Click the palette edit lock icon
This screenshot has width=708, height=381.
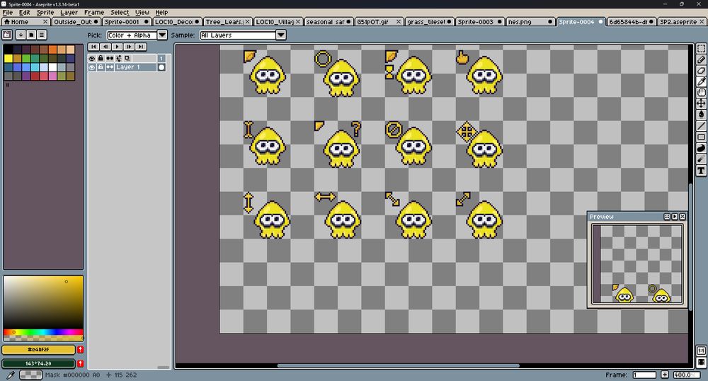(7, 35)
